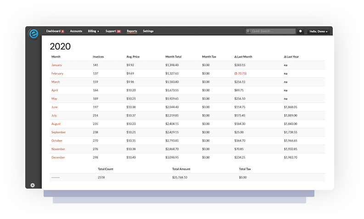Screen dimensions: 364x219
Task: Select the '$2,044.40' June month total
Action: click(x=172, y=107)
